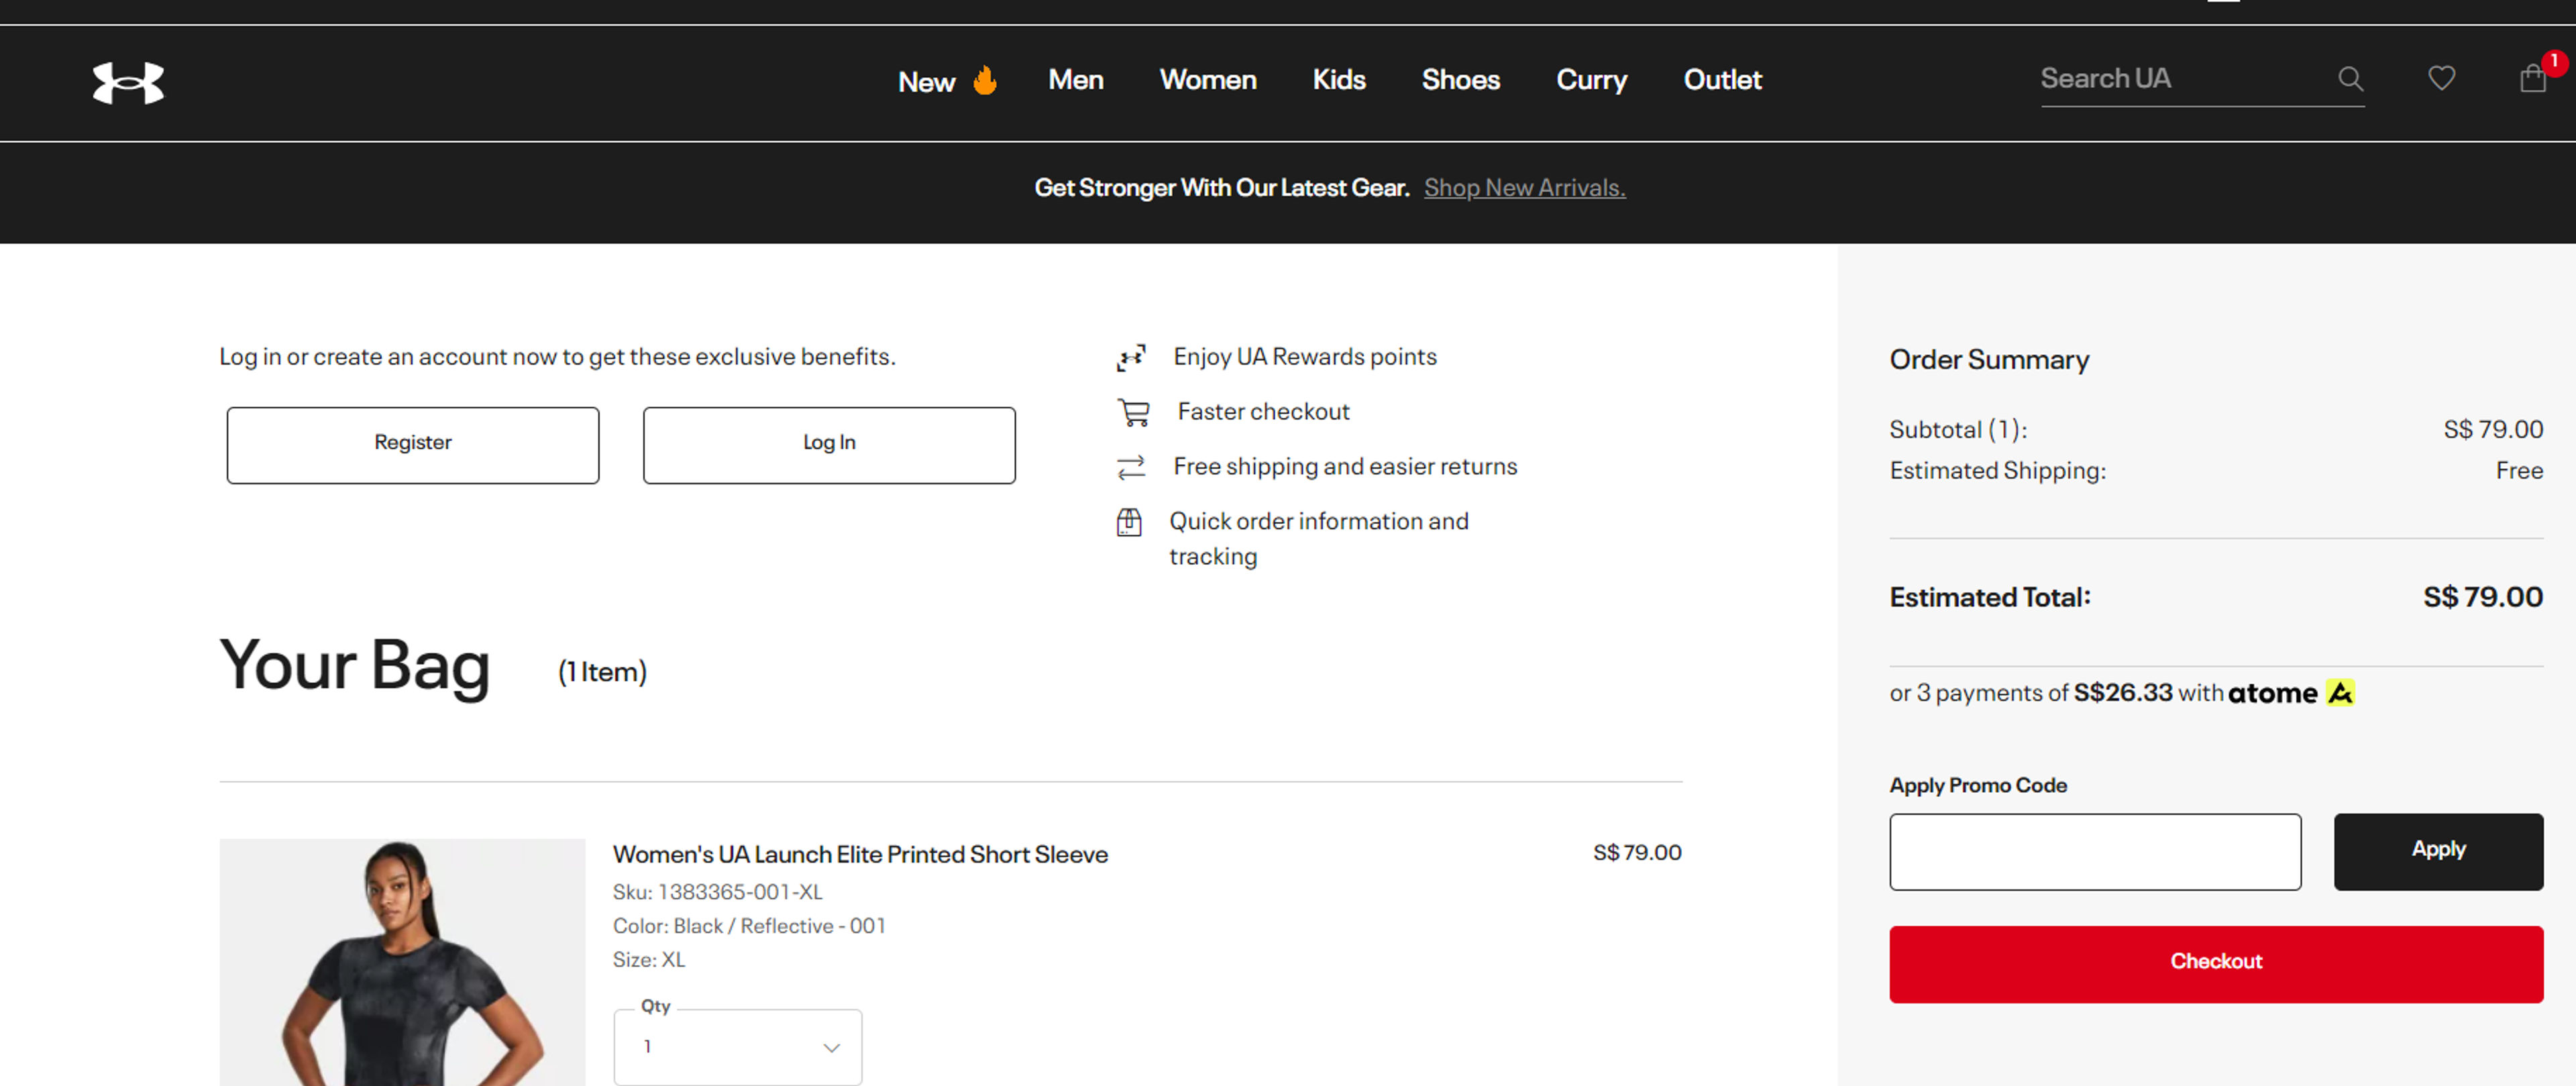Screen dimensions: 2576x1086
Task: Click the Subtotal (1) label
Action: [x=1958, y=430]
